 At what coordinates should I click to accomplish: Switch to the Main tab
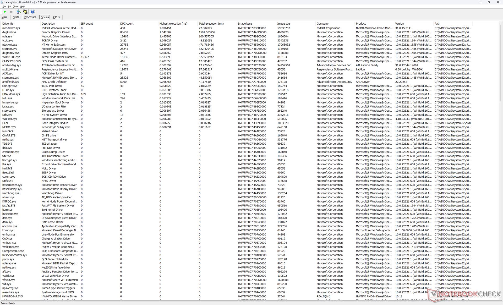coord(4,17)
